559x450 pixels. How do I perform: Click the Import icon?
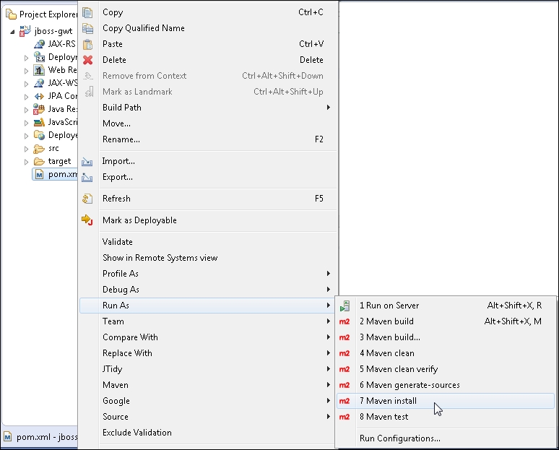(x=87, y=162)
